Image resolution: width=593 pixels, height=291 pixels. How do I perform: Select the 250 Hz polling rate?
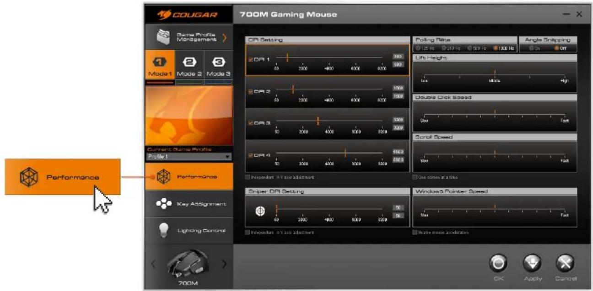[444, 48]
